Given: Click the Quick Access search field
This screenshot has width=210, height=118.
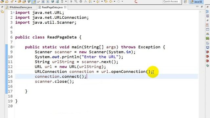Looking at the screenshot, I should pos(171,2).
